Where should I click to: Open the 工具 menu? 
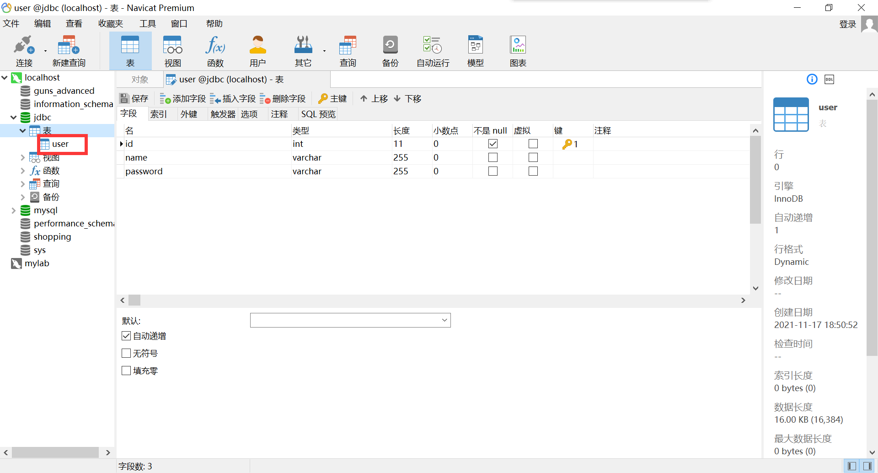[147, 23]
